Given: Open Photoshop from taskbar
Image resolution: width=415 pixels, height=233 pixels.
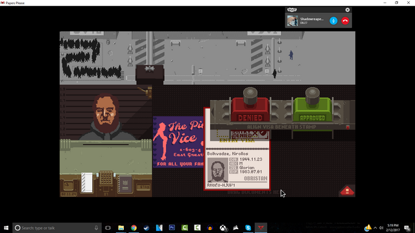Looking at the screenshot, I should pos(172,228).
